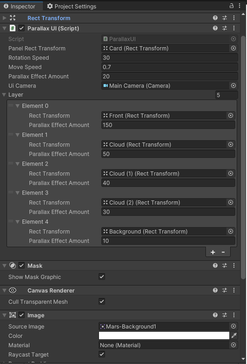Click the Layer array size field

(226, 95)
